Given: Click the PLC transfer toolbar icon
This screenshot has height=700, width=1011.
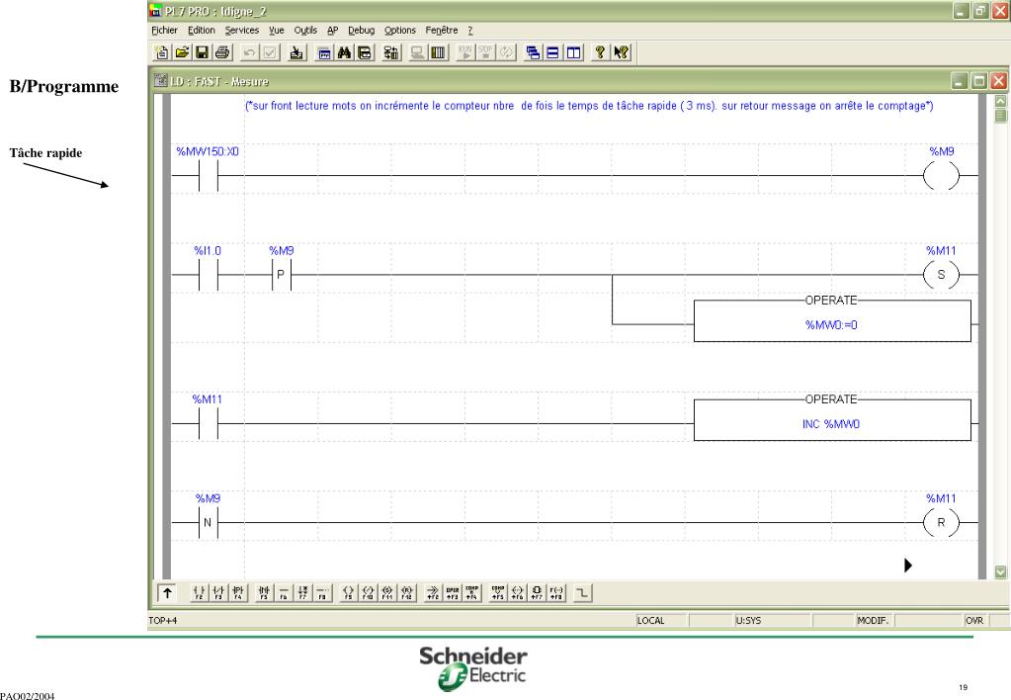Looking at the screenshot, I should coord(391,53).
